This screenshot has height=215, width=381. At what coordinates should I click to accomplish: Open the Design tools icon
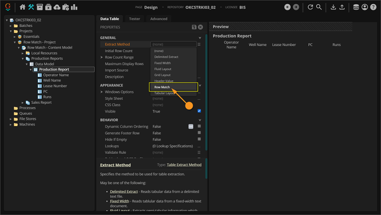tap(31, 7)
